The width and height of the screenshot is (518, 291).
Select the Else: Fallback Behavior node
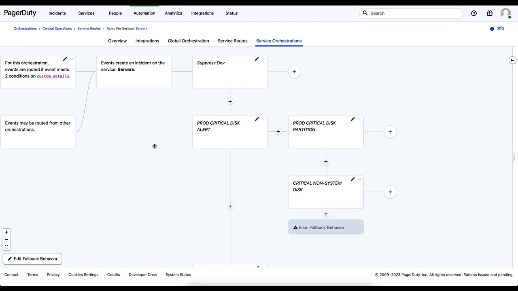[326, 227]
